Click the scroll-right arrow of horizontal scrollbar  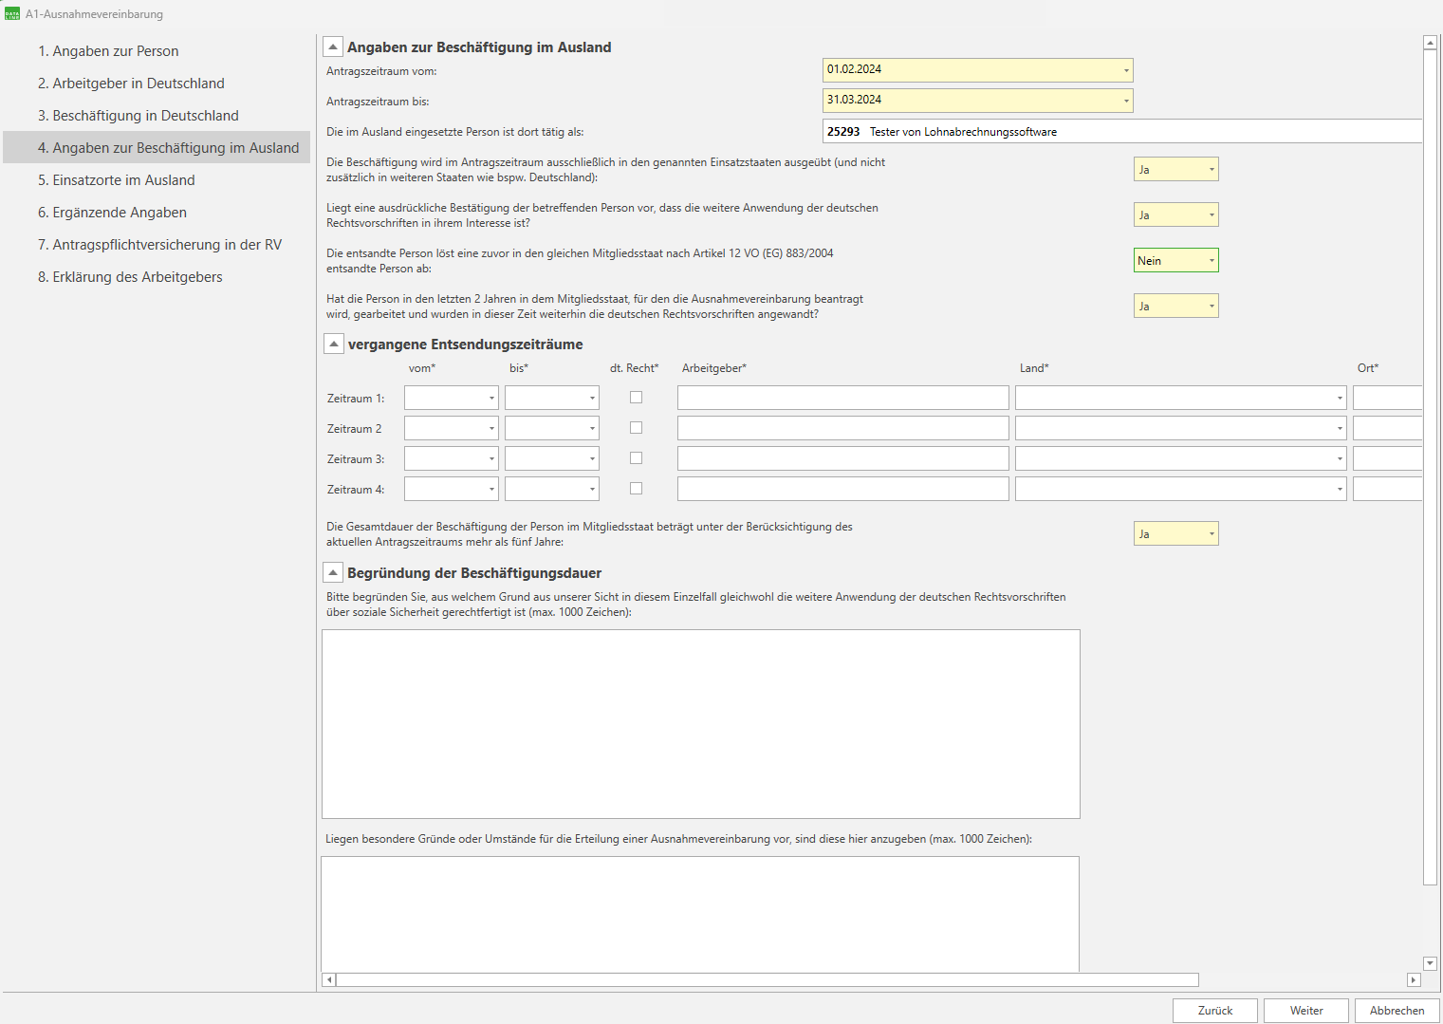pos(1413,979)
